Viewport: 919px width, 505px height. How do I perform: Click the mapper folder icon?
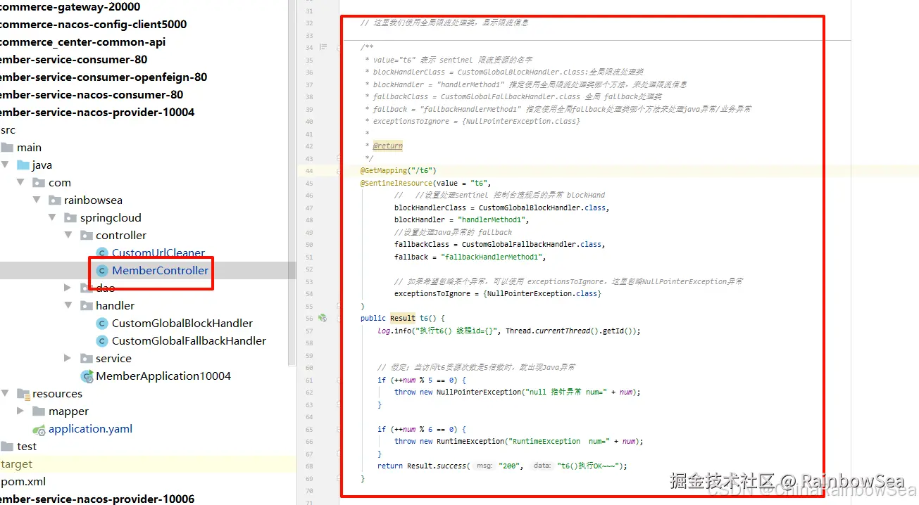(39, 411)
